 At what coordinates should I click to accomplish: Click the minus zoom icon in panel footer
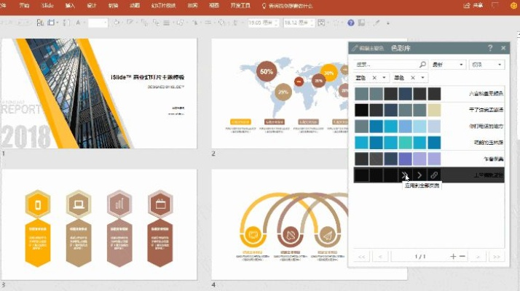click(x=462, y=256)
